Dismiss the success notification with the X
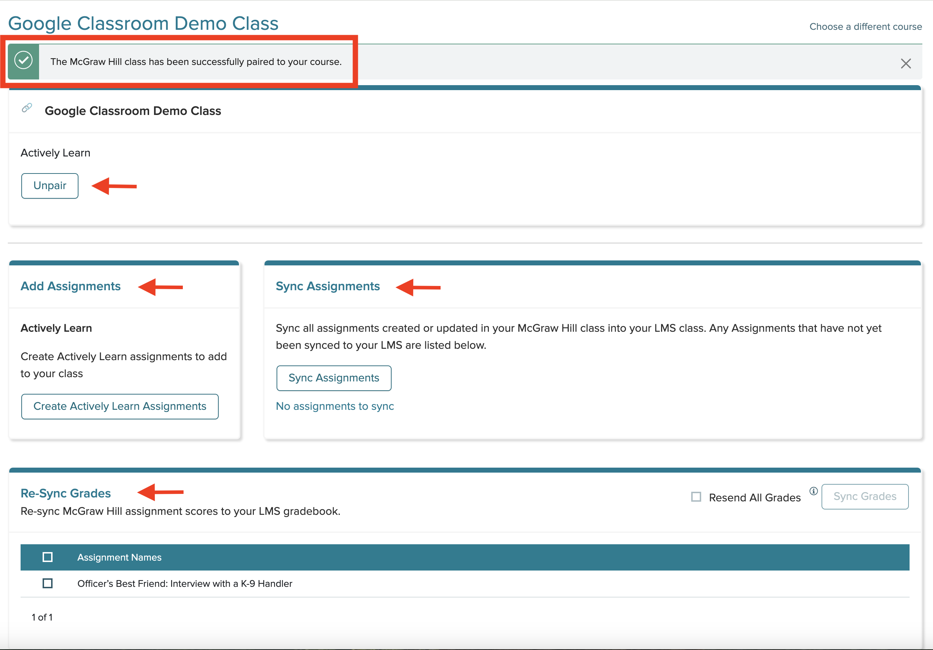The image size is (933, 650). pyautogui.click(x=906, y=64)
